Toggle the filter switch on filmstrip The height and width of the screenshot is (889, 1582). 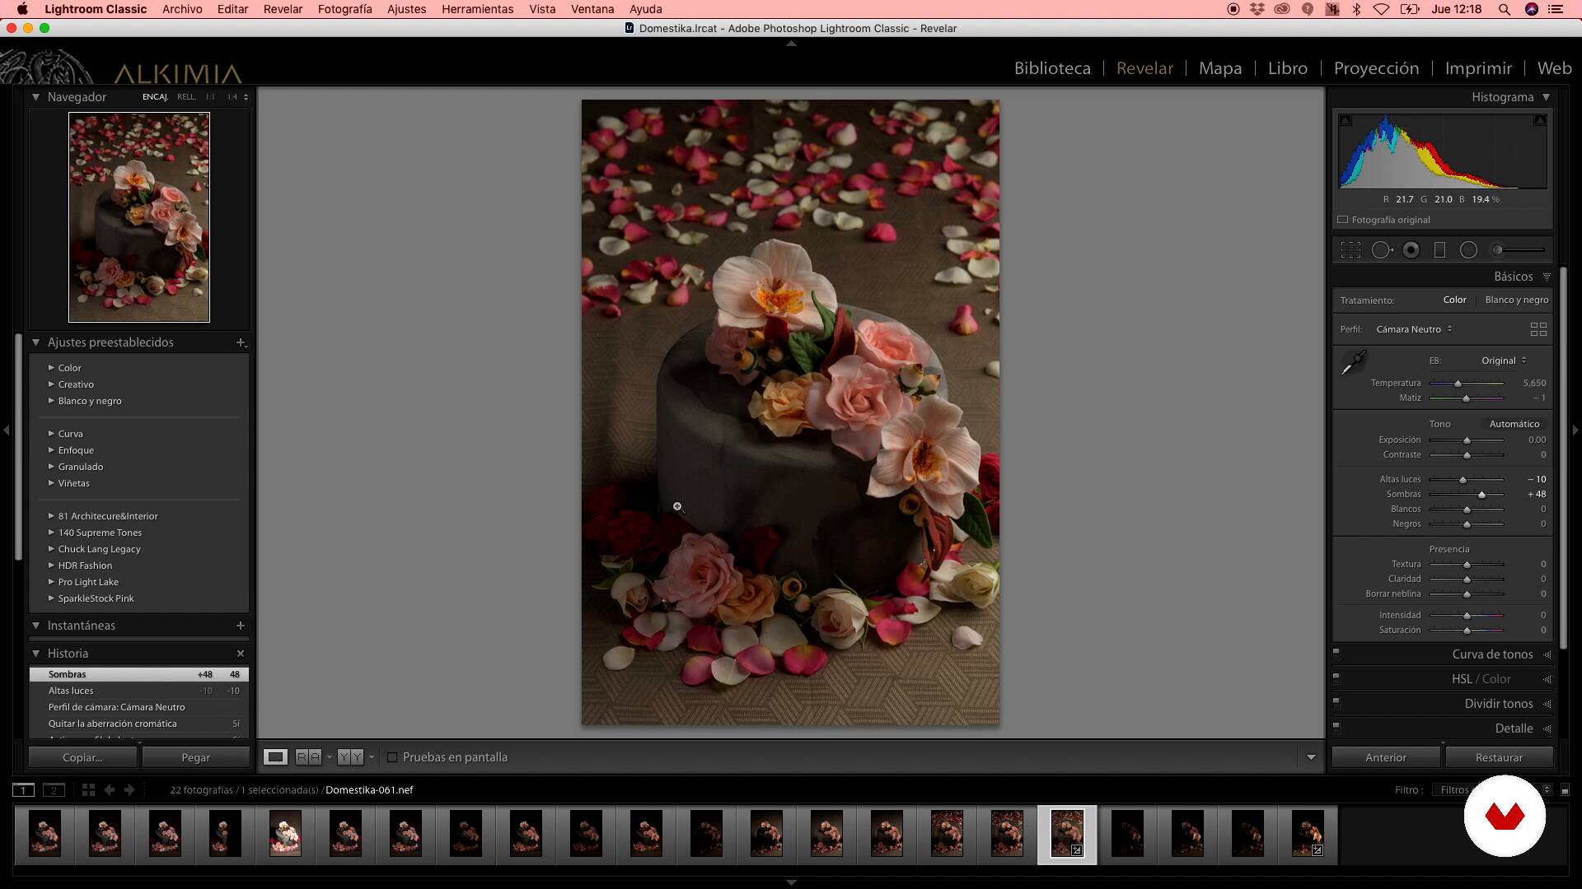click(1565, 790)
